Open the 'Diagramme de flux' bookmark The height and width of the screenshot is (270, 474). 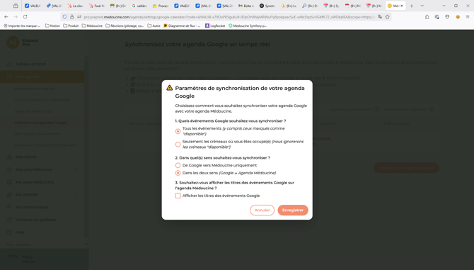pyautogui.click(x=182, y=26)
